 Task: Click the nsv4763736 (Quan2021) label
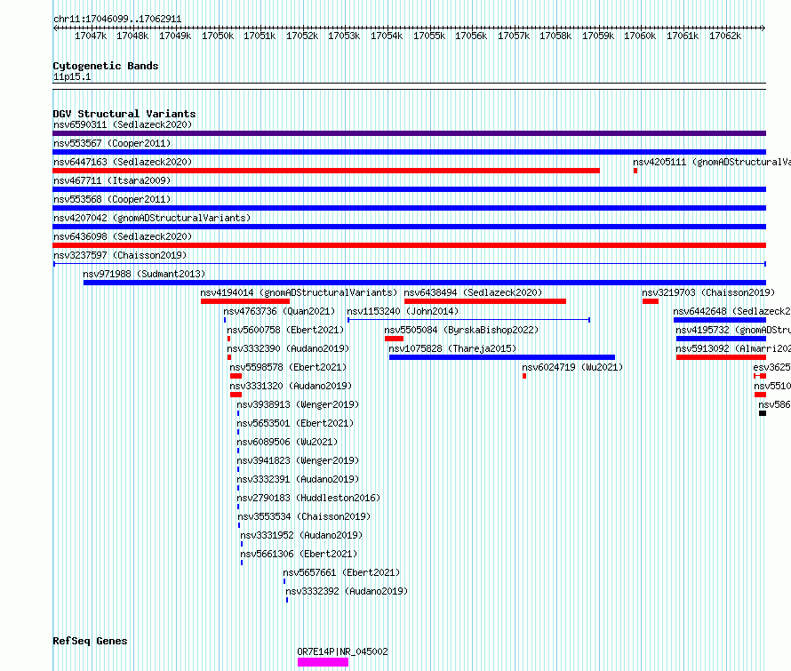point(279,311)
